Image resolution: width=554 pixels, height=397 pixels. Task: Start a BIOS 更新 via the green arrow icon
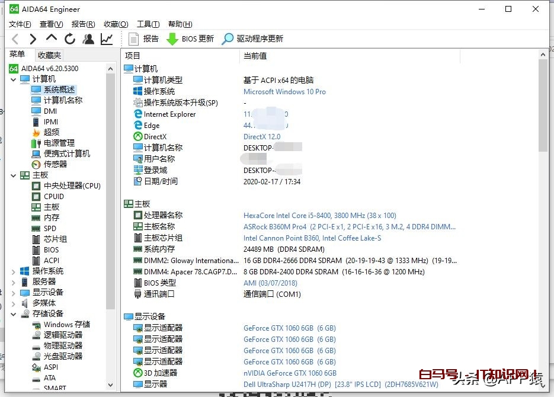172,39
